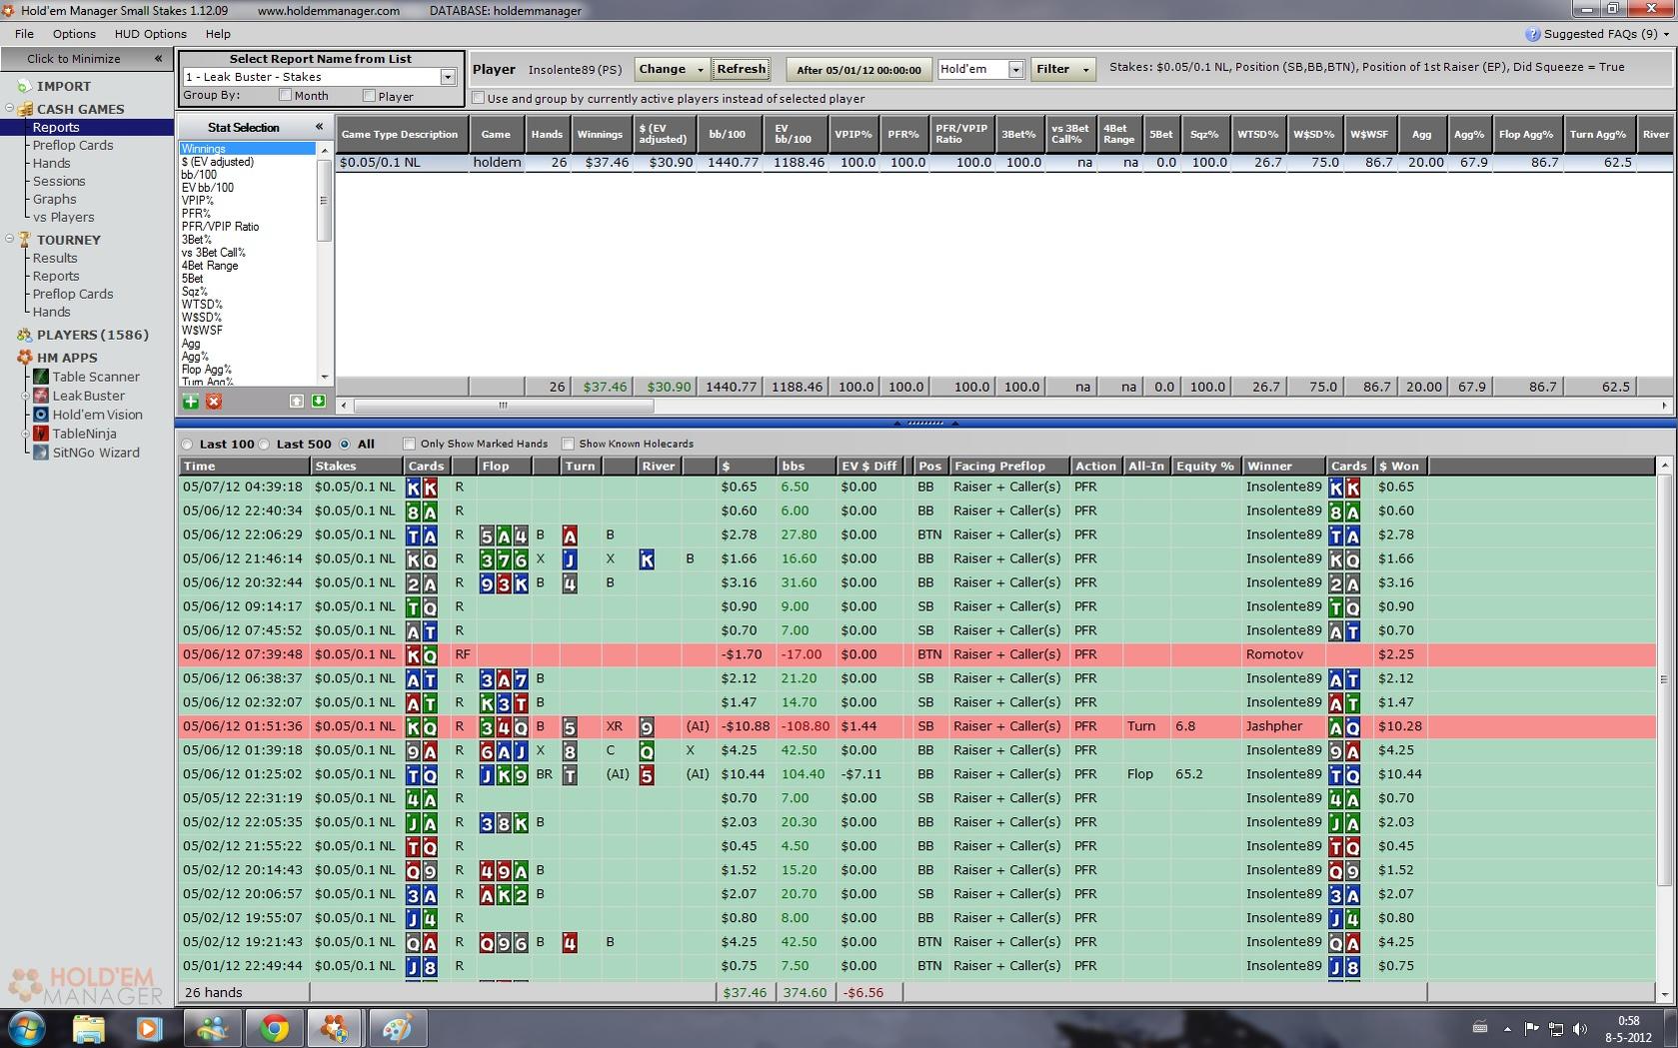Click the Suggested FAQs help icon
Viewport: 1678px width, 1048px height.
(1533, 34)
